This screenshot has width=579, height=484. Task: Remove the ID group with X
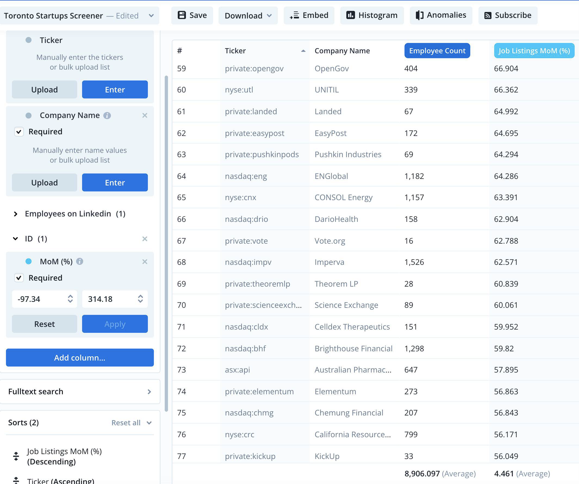[x=145, y=239]
